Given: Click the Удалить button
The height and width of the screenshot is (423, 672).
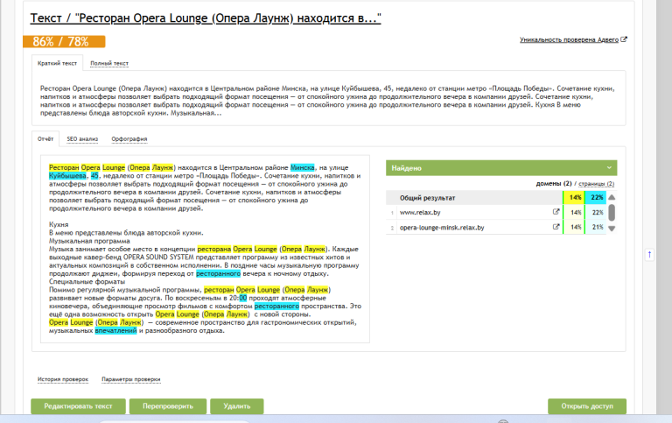Looking at the screenshot, I should coord(236,406).
